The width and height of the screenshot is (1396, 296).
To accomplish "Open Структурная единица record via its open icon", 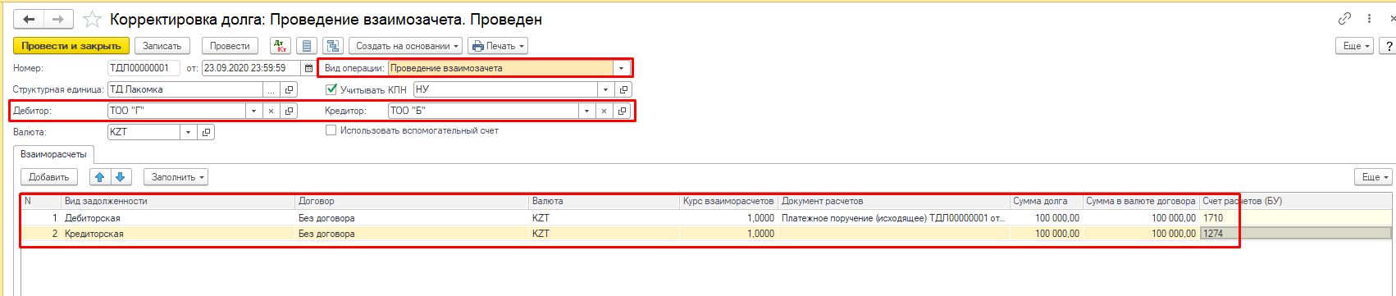I will [289, 89].
